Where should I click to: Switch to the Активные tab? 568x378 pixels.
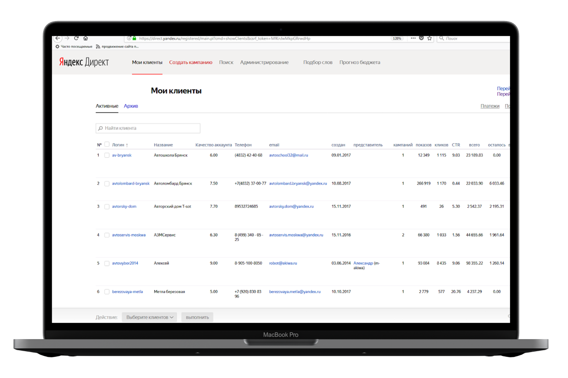(107, 106)
